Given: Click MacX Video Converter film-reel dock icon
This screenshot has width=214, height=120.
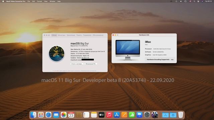Looking at the screenshot, I should tap(154, 115).
